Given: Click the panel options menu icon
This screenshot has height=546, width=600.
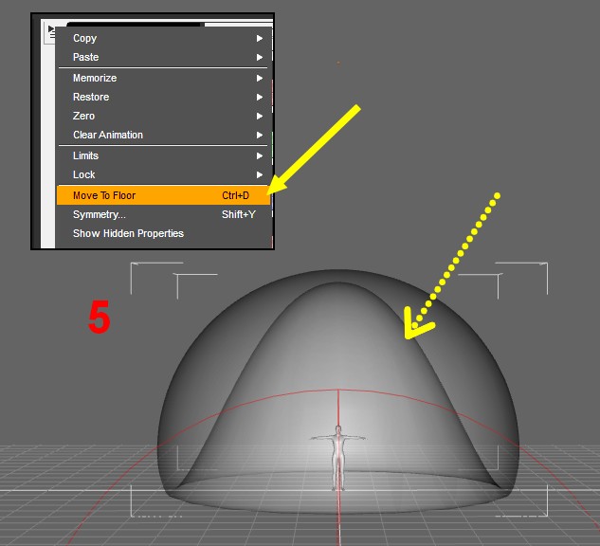Looking at the screenshot, I should (x=50, y=32).
